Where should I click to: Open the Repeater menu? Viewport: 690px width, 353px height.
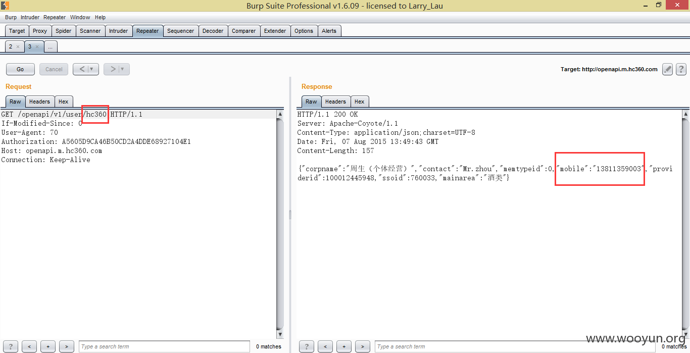[55, 17]
